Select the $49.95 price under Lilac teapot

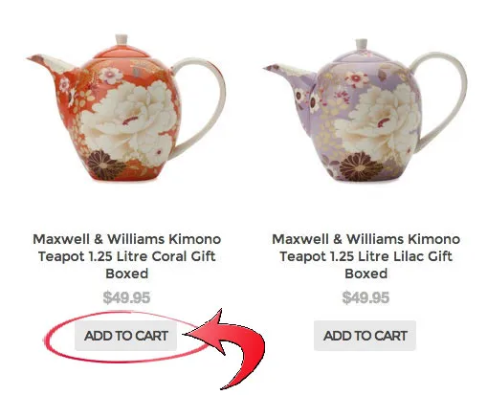tap(365, 297)
